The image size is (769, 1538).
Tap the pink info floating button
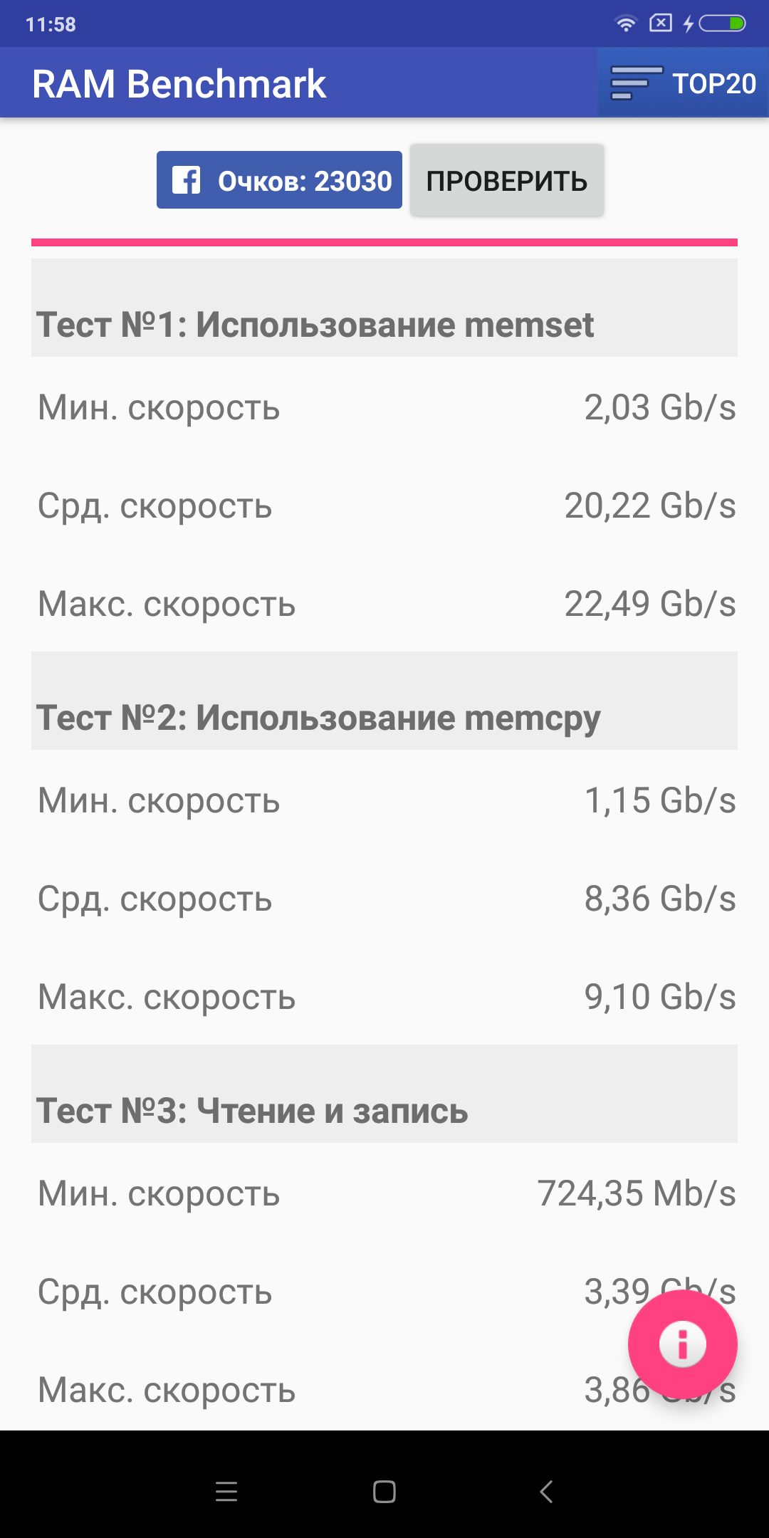(682, 1344)
